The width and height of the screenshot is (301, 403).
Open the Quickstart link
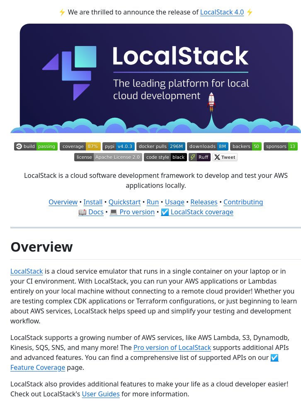point(124,202)
